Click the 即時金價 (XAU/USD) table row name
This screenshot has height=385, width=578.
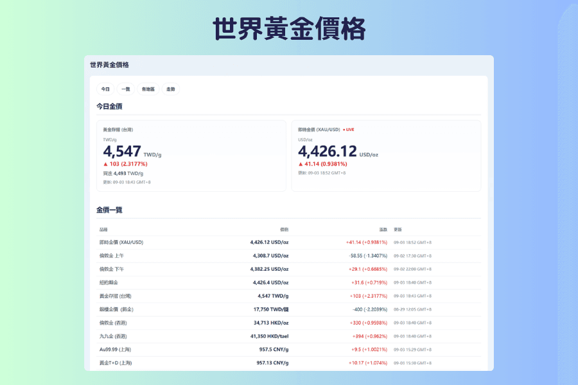click(x=121, y=243)
